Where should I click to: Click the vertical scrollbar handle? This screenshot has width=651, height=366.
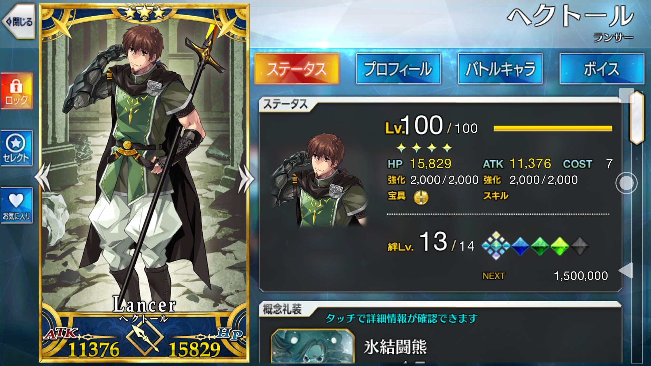(x=637, y=118)
